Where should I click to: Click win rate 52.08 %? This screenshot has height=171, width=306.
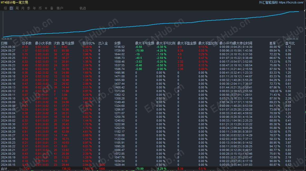[x=275, y=132]
